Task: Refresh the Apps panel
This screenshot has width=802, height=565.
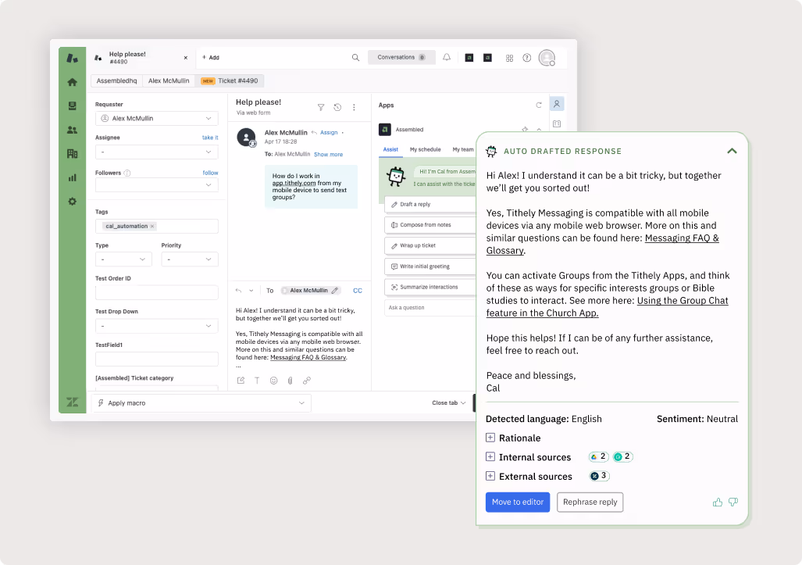Action: pyautogui.click(x=539, y=105)
